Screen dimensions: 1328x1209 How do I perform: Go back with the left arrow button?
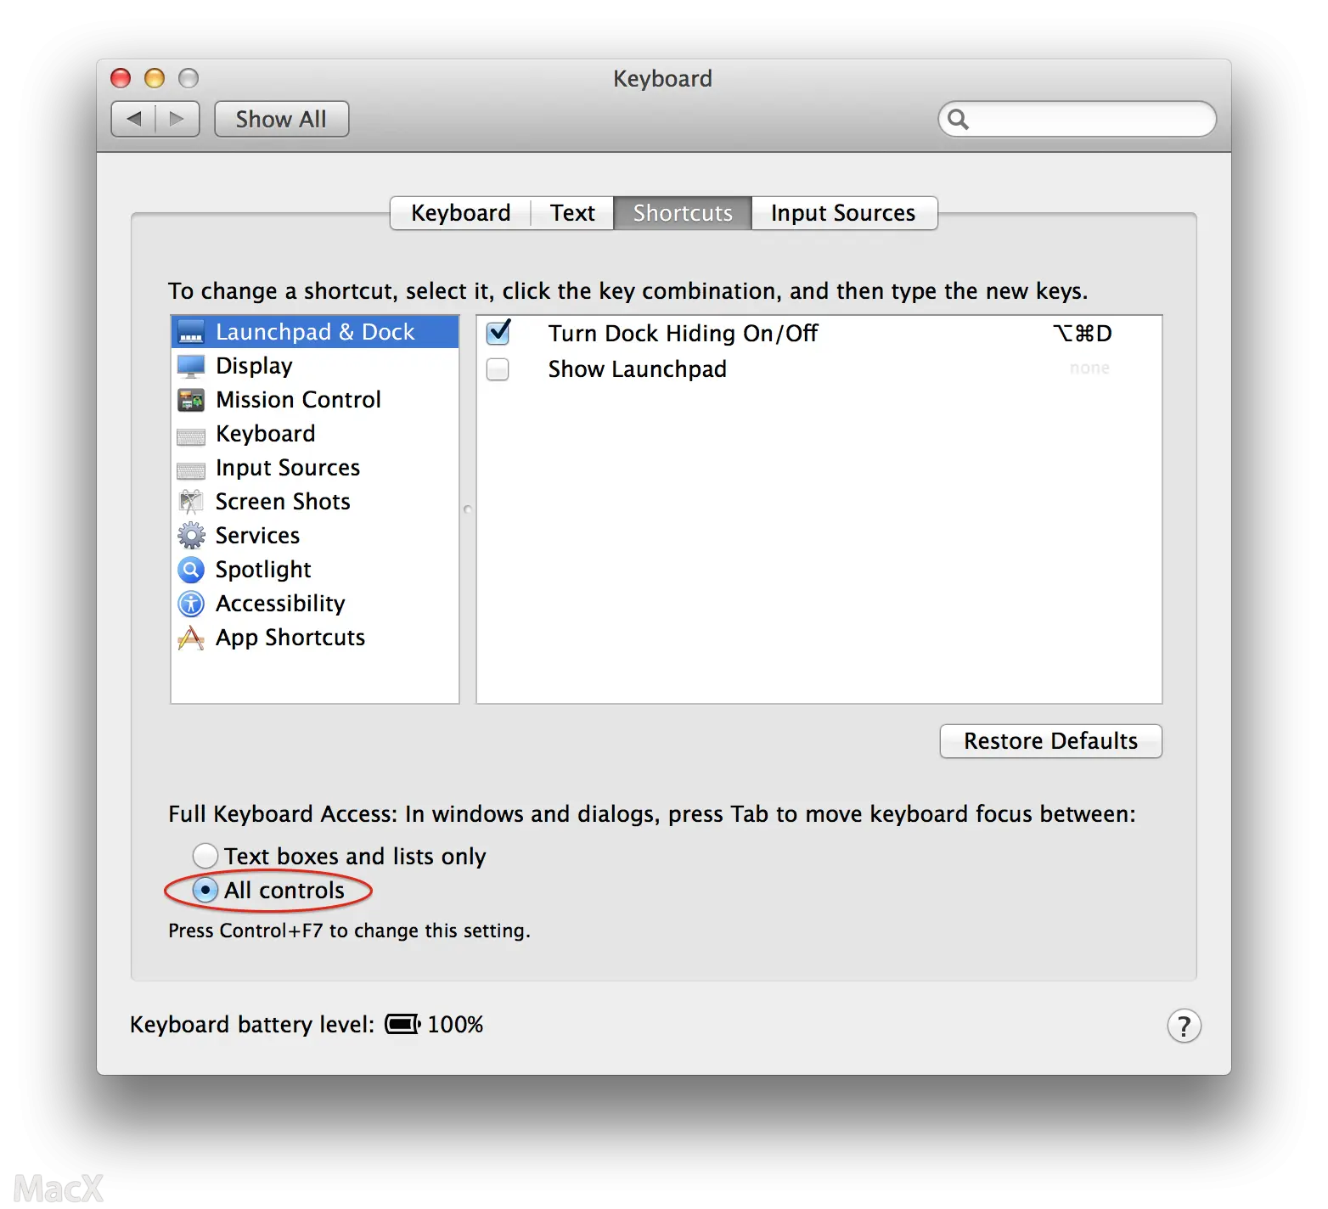(133, 119)
